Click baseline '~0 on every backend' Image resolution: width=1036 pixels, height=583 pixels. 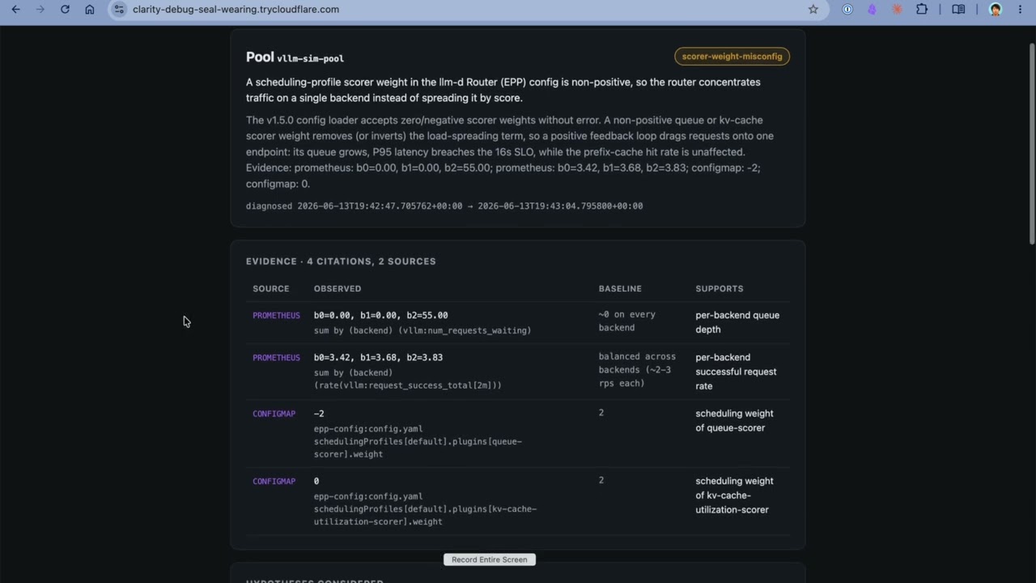627,321
